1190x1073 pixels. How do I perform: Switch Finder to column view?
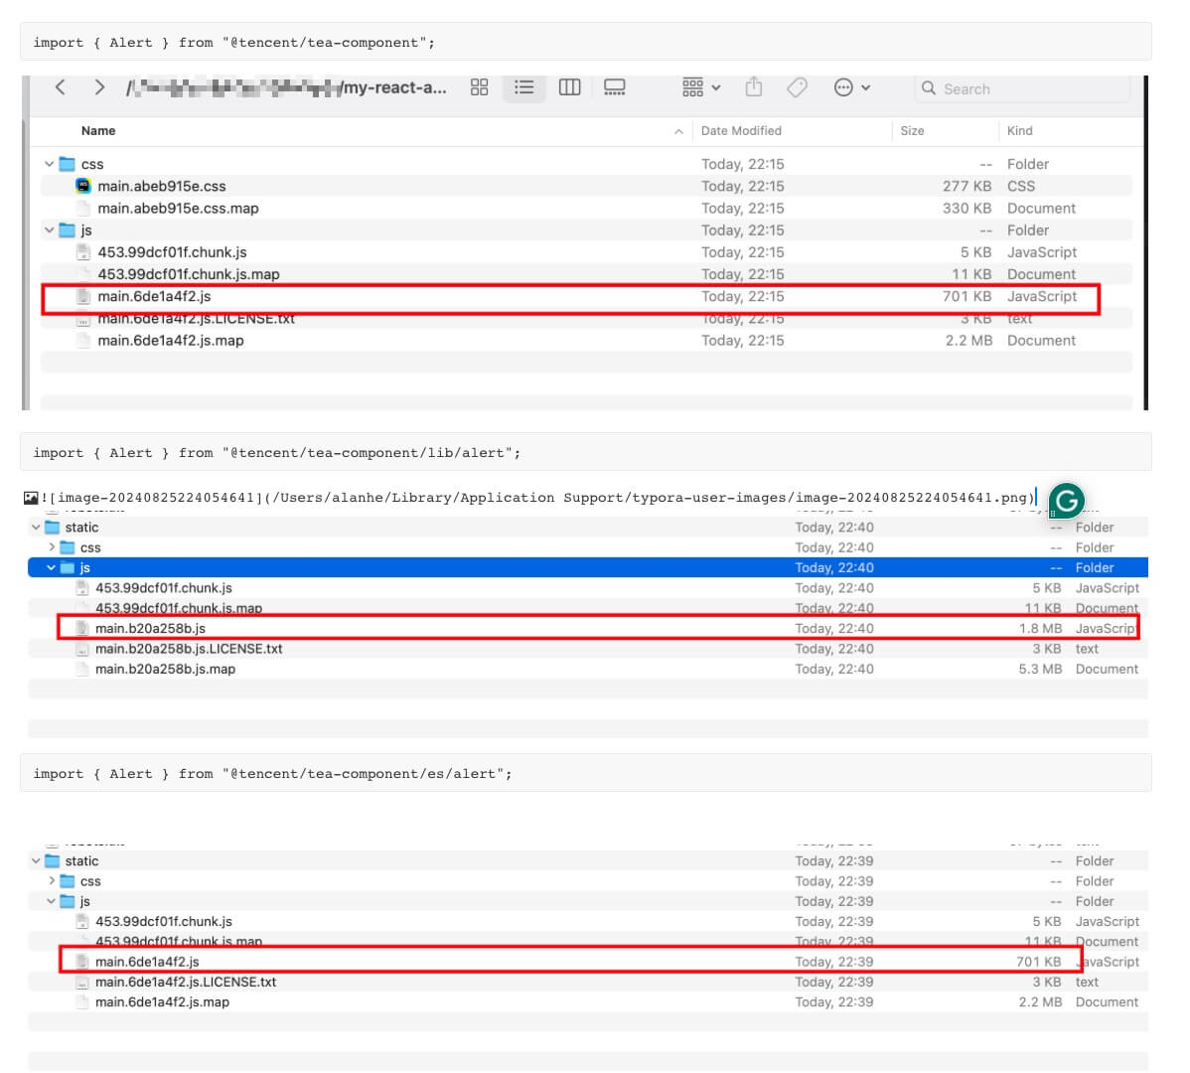coord(570,87)
